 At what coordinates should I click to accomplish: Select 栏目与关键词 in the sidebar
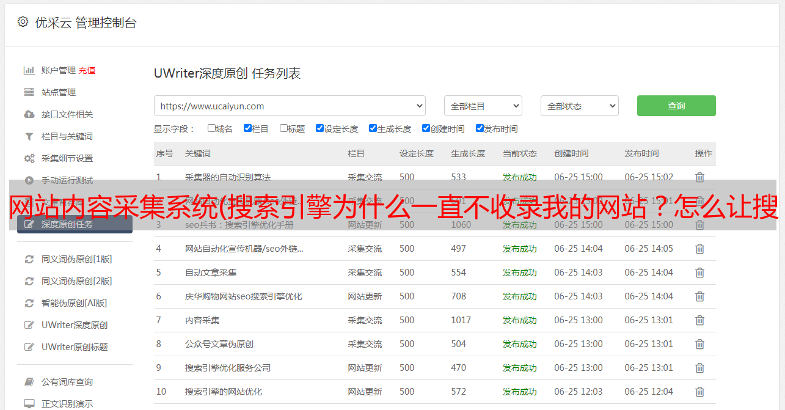pos(67,136)
